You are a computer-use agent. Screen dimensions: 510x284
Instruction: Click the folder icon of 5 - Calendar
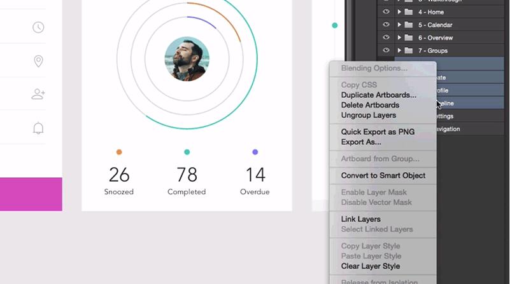point(409,25)
